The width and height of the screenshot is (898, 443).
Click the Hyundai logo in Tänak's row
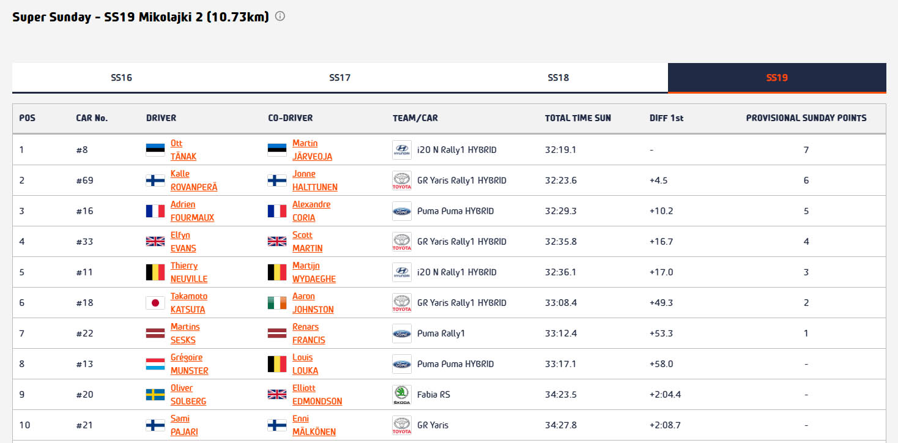tap(401, 150)
